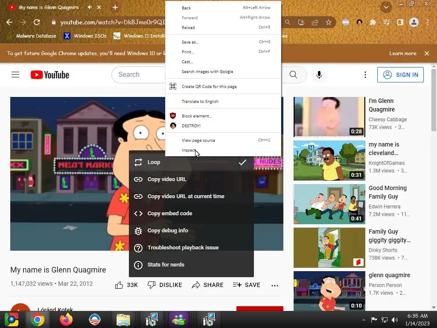Viewport: 437px width, 328px height.
Task: Select Troubleshoot playback issue
Action: (x=191, y=248)
